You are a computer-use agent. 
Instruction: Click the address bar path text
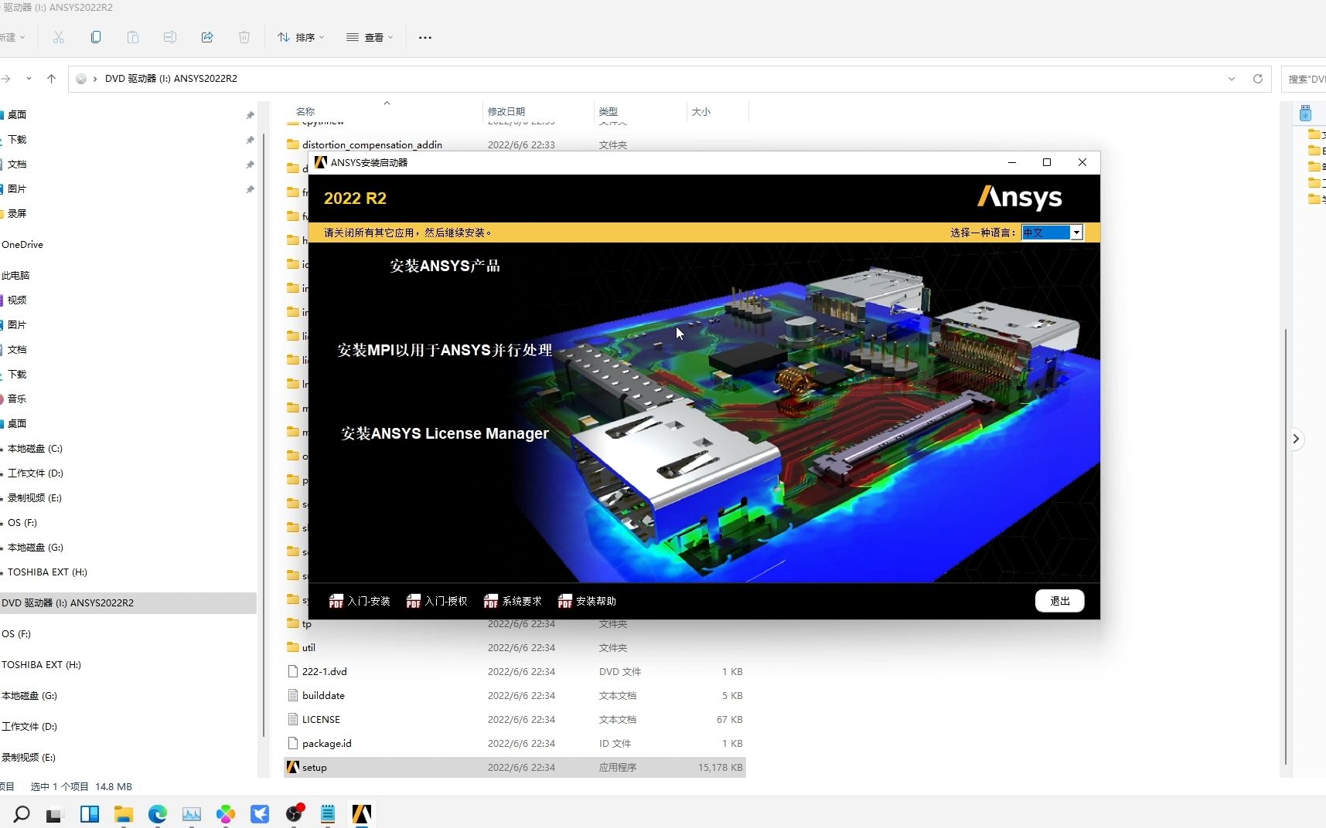tap(171, 79)
